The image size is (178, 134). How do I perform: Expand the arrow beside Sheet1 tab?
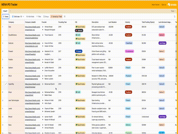(x=10, y=11)
